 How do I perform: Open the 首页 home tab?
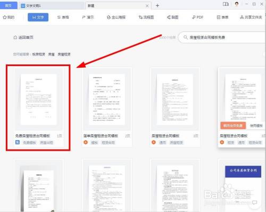9,5
